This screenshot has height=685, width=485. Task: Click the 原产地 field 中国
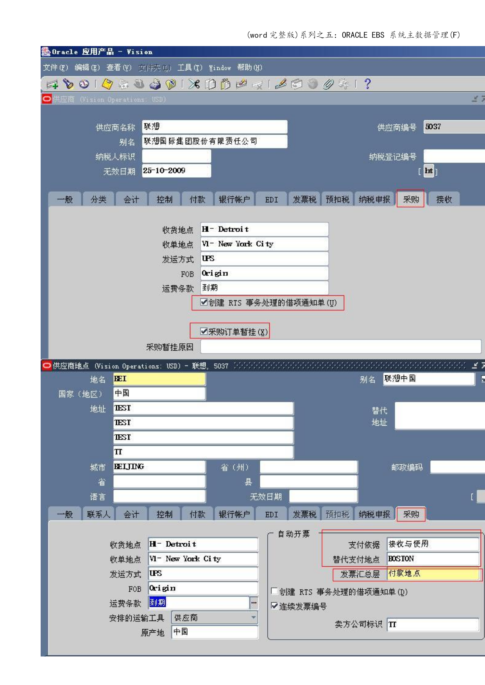[x=215, y=632]
